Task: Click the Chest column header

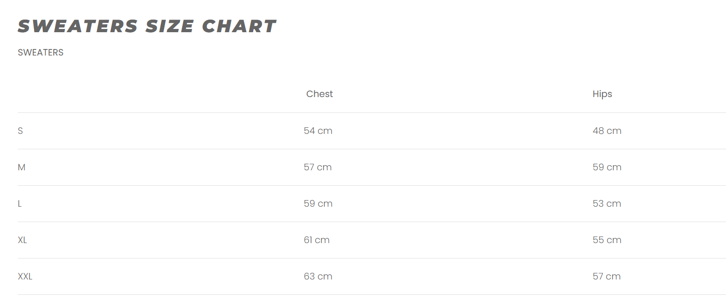Action: click(319, 94)
